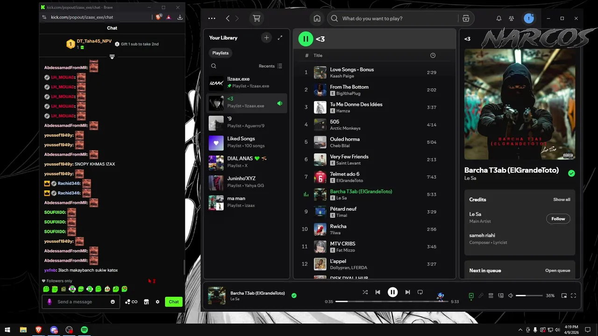
Task: Open the 'ma man' playlist
Action: tap(247, 202)
